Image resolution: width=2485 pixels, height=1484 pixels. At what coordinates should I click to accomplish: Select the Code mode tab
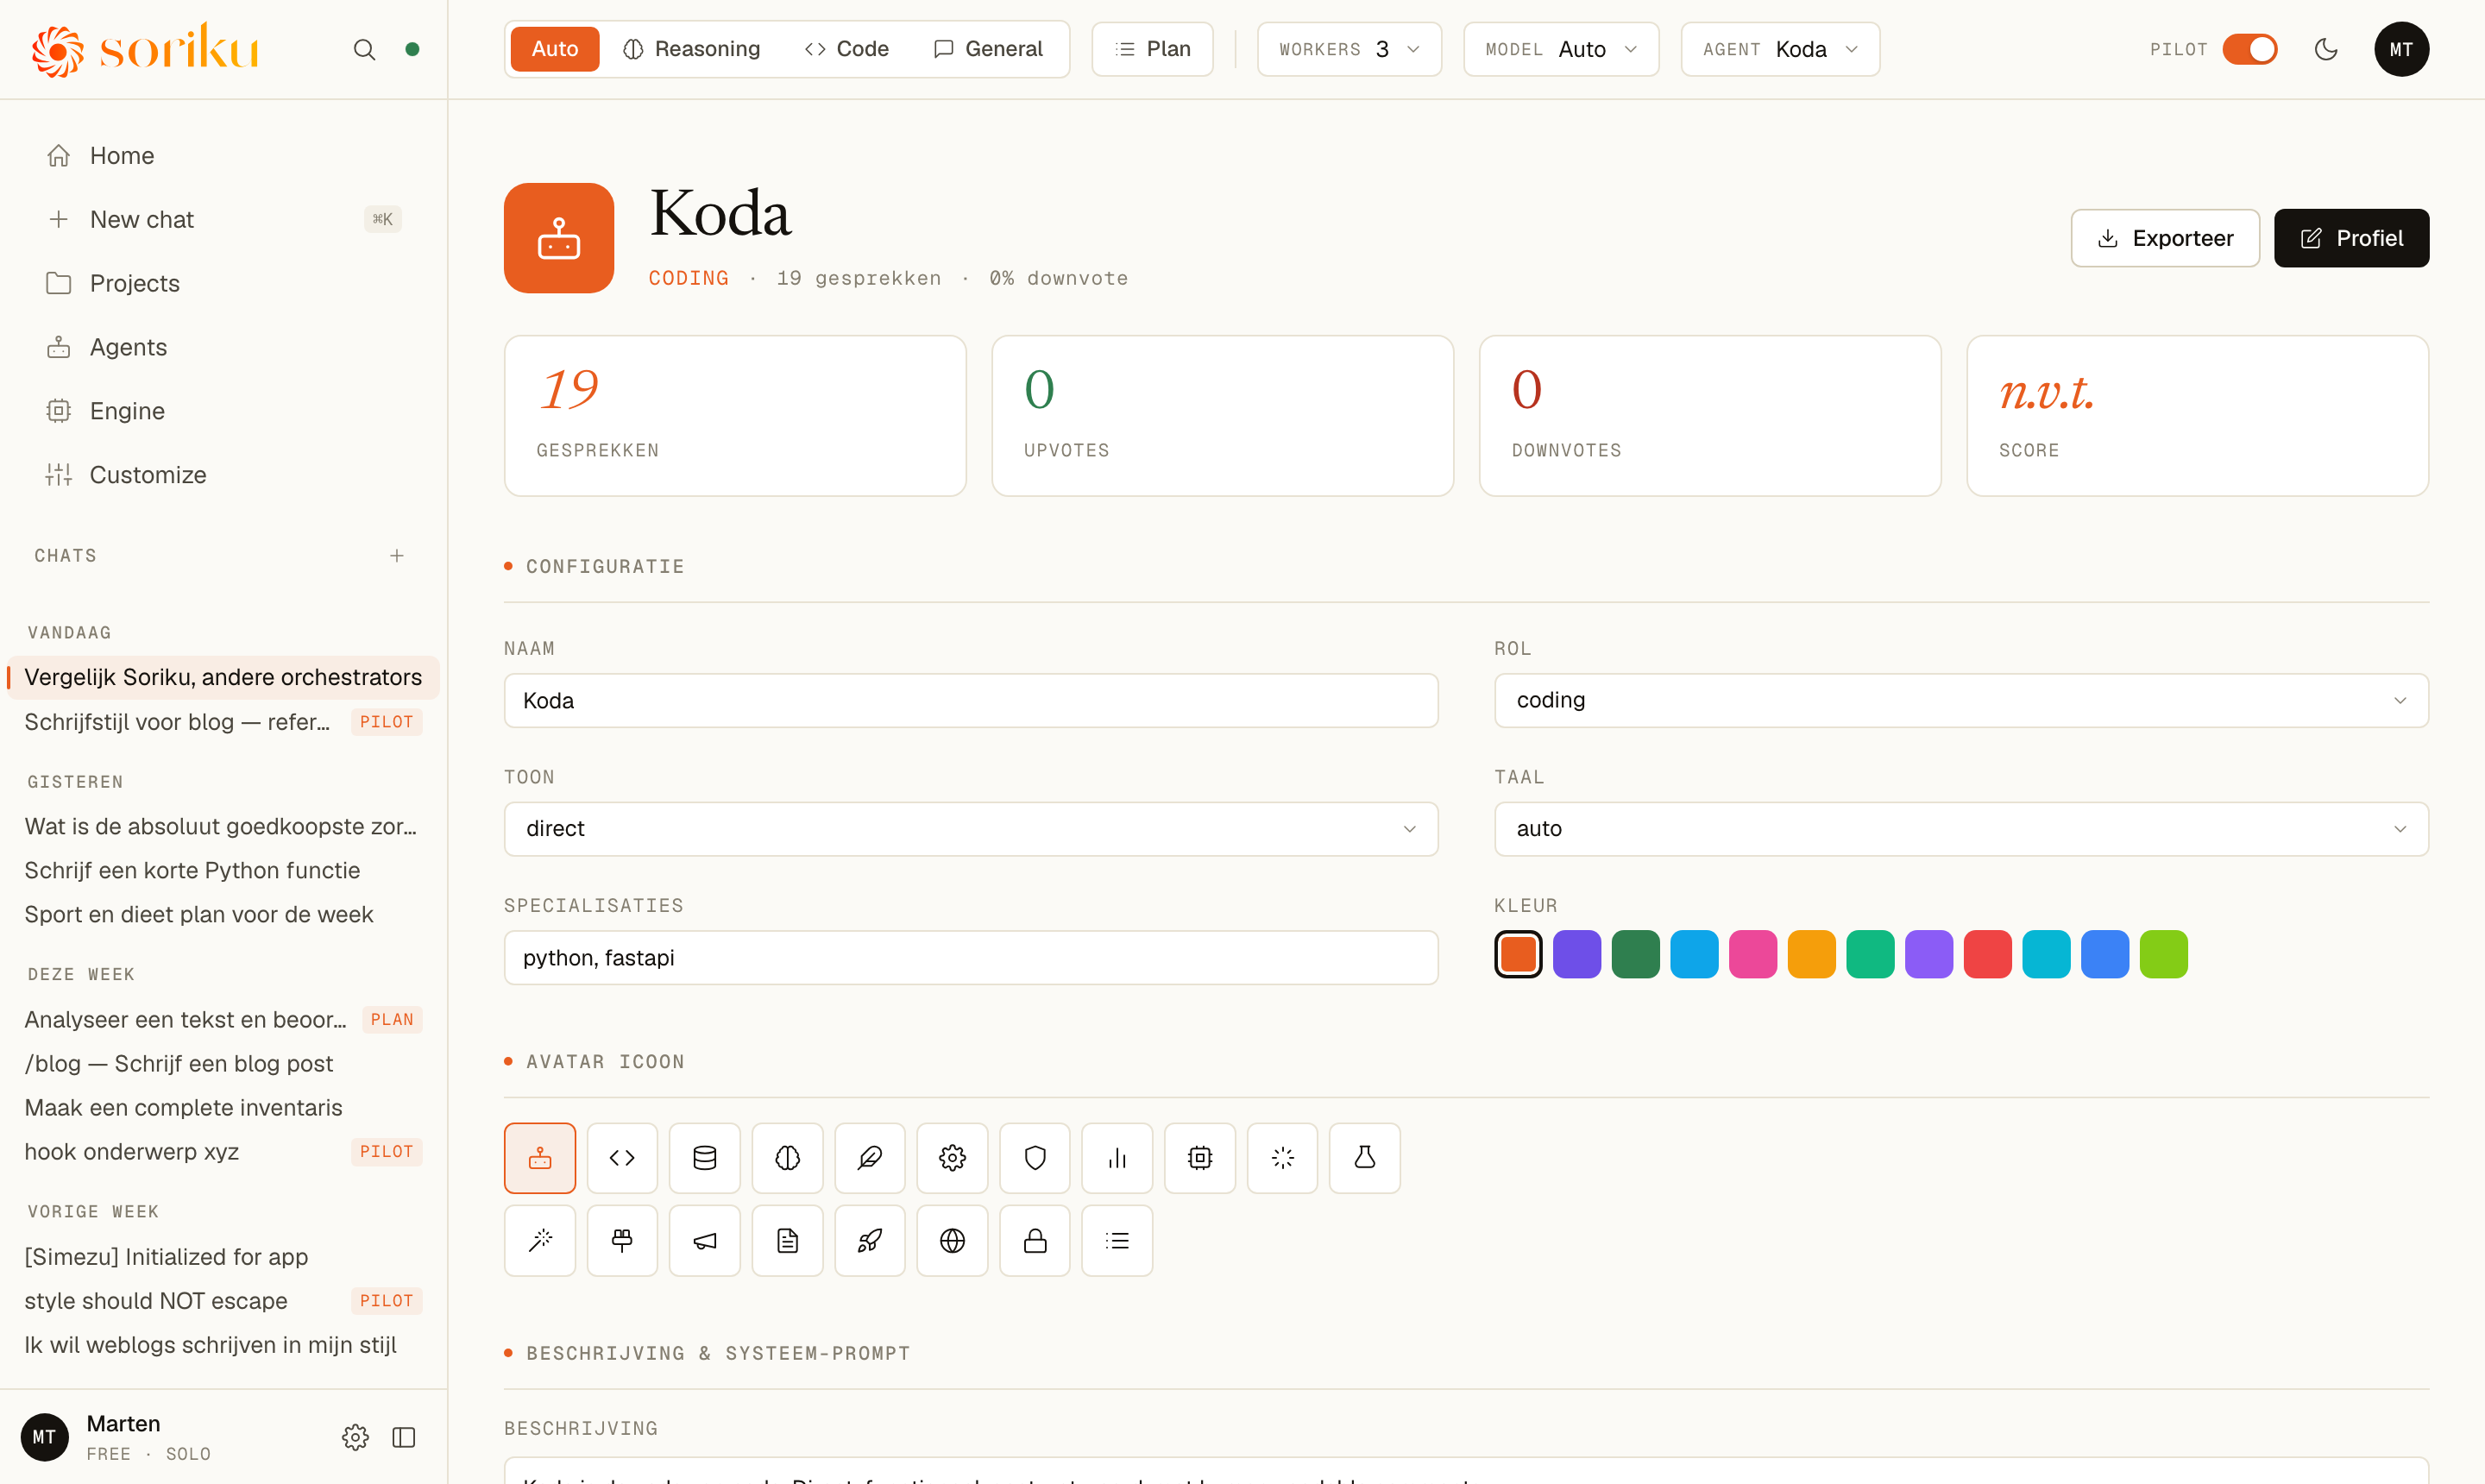pyautogui.click(x=847, y=49)
